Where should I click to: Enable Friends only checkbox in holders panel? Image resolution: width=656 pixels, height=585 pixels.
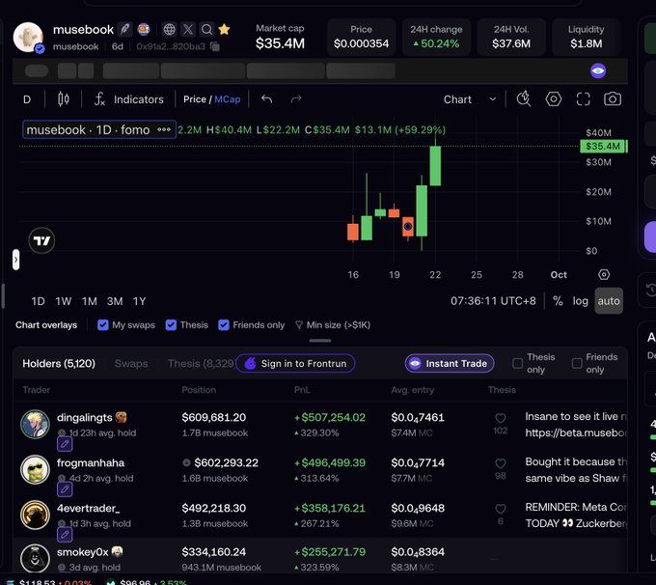[577, 364]
